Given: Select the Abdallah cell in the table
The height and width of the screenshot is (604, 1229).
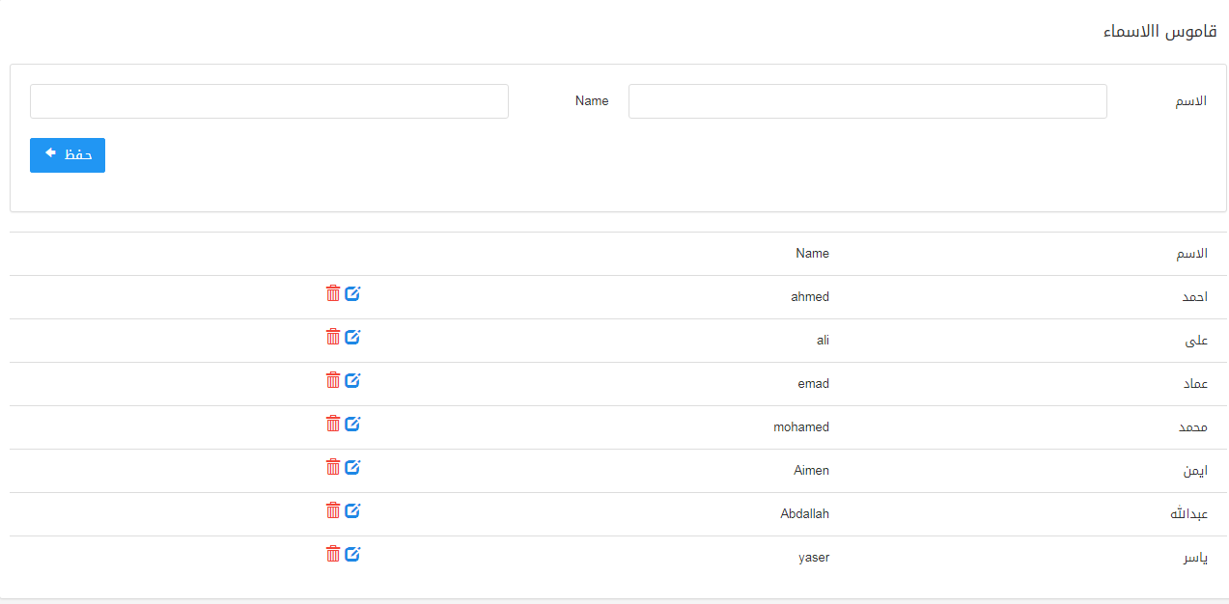Looking at the screenshot, I should 804,514.
